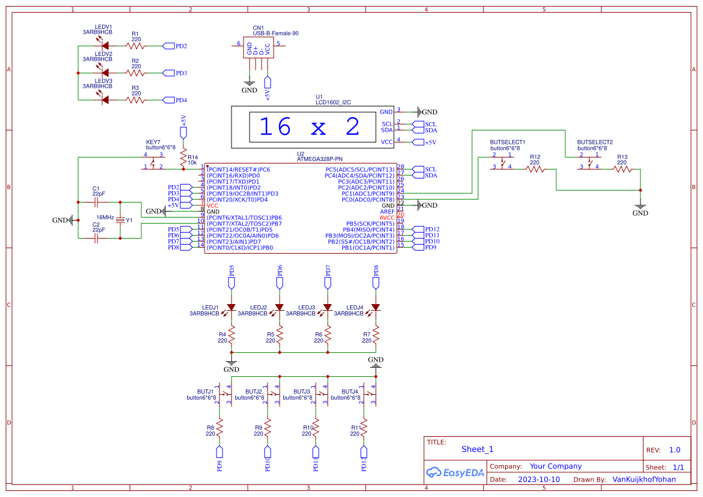This screenshot has width=703, height=497.
Task: Select the USB-B-Female-90 connector CN1
Action: point(260,48)
